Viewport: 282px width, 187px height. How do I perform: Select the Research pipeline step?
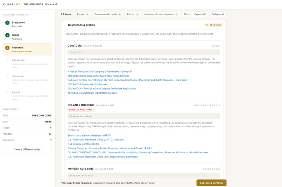tap(27, 49)
